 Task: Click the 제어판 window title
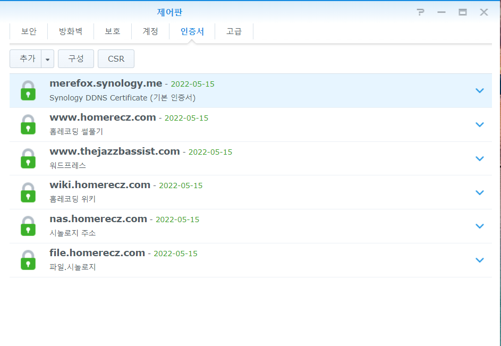pyautogui.click(x=169, y=12)
